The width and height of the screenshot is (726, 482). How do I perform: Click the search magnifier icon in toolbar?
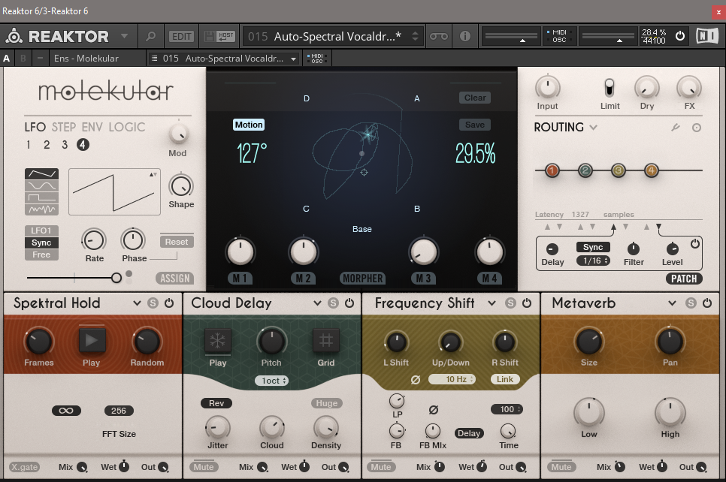coord(151,36)
